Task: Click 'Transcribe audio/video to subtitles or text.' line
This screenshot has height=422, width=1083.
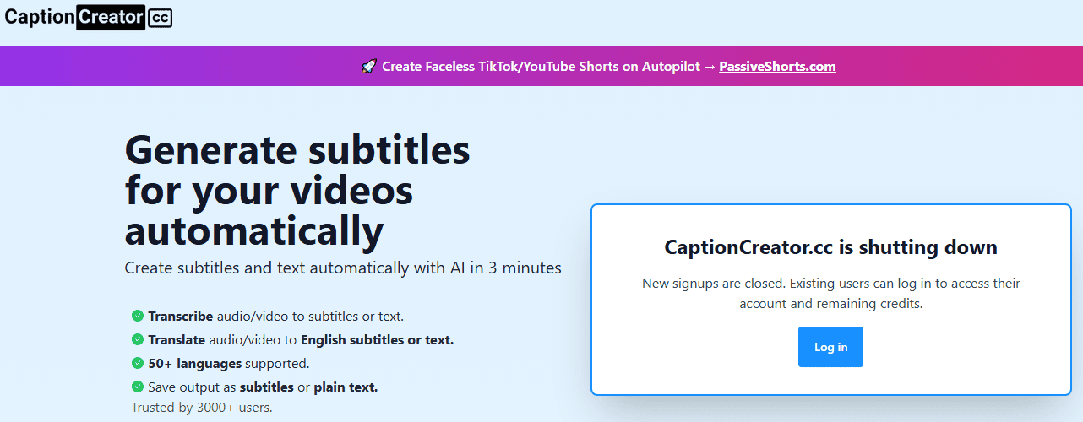Action: pos(276,316)
